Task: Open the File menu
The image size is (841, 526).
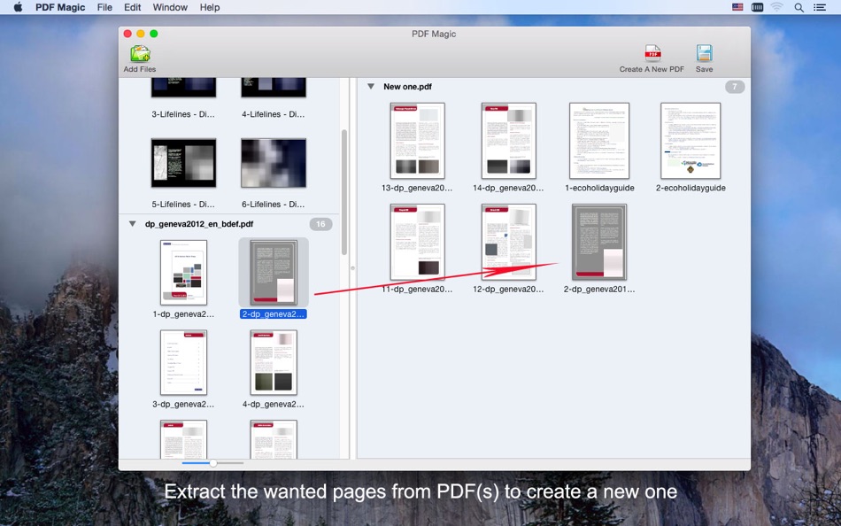Action: tap(104, 7)
